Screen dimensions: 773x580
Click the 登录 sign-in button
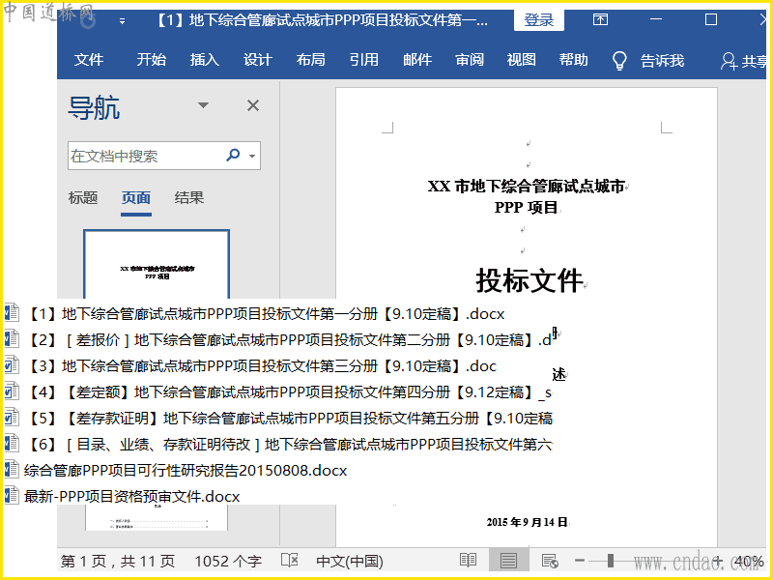click(539, 20)
